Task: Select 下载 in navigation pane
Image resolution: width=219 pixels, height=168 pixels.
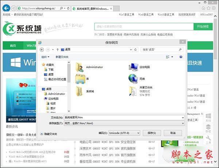Action: [x=49, y=69]
